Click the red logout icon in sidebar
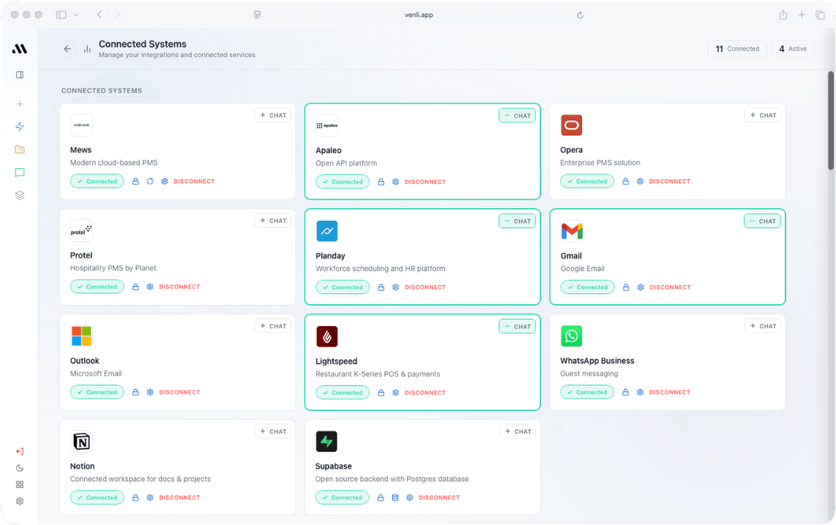836x525 pixels. 20,451
